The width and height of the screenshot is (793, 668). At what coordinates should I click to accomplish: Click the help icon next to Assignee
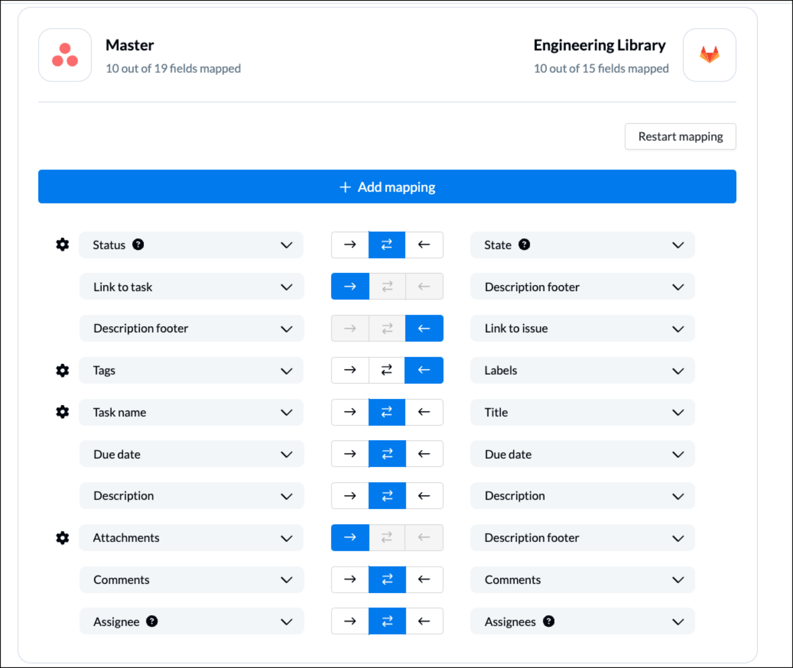[x=152, y=621]
